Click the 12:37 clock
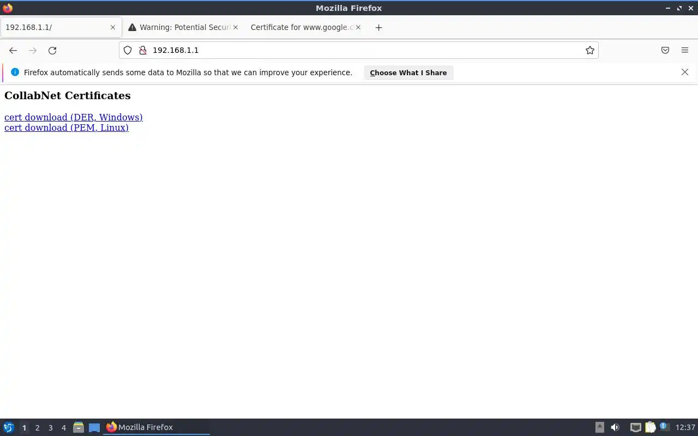The image size is (698, 436). [685, 427]
